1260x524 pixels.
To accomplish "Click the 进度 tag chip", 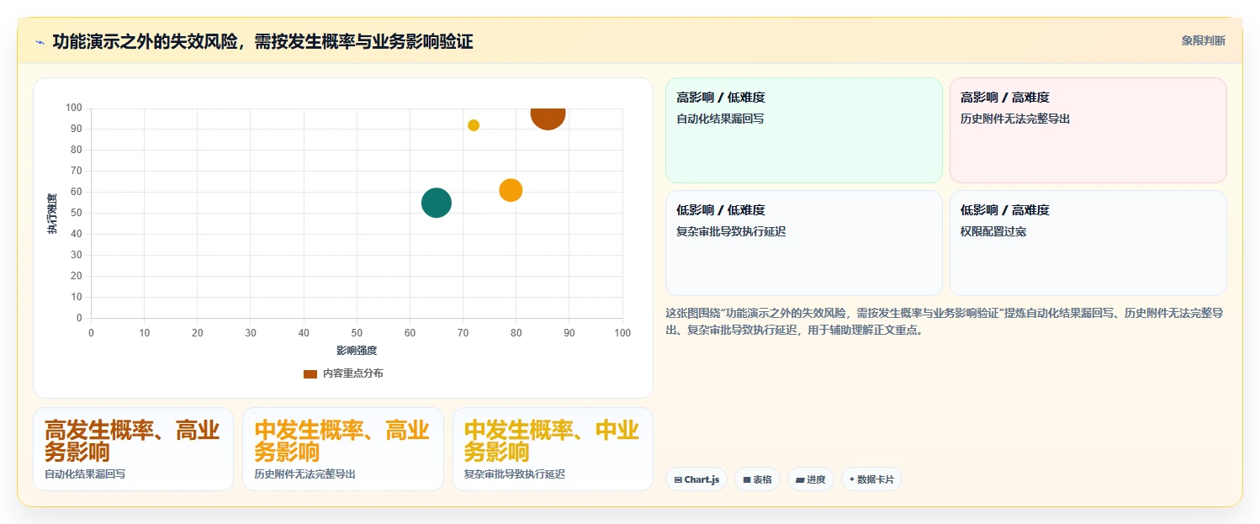I will click(x=811, y=479).
